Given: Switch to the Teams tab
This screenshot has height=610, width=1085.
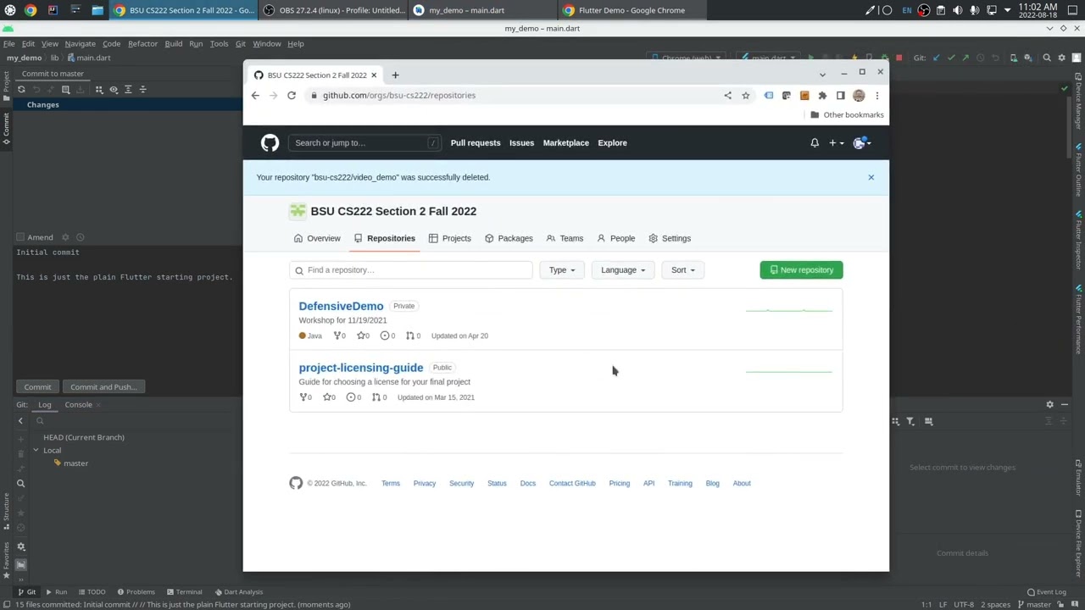Looking at the screenshot, I should click(565, 239).
